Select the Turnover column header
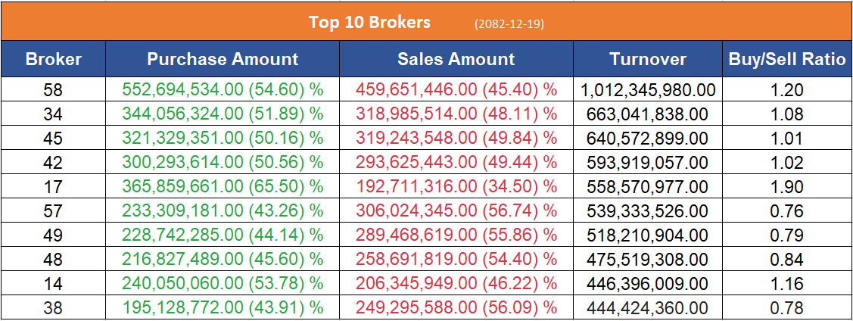This screenshot has width=853, height=321. coord(647,59)
